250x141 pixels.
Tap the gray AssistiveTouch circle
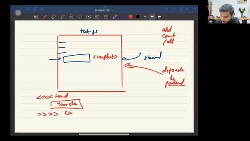18,13
